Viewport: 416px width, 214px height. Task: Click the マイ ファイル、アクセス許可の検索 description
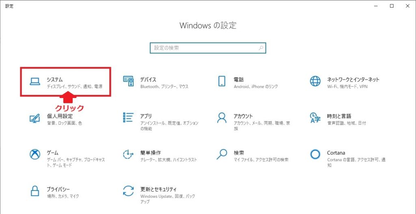click(261, 160)
